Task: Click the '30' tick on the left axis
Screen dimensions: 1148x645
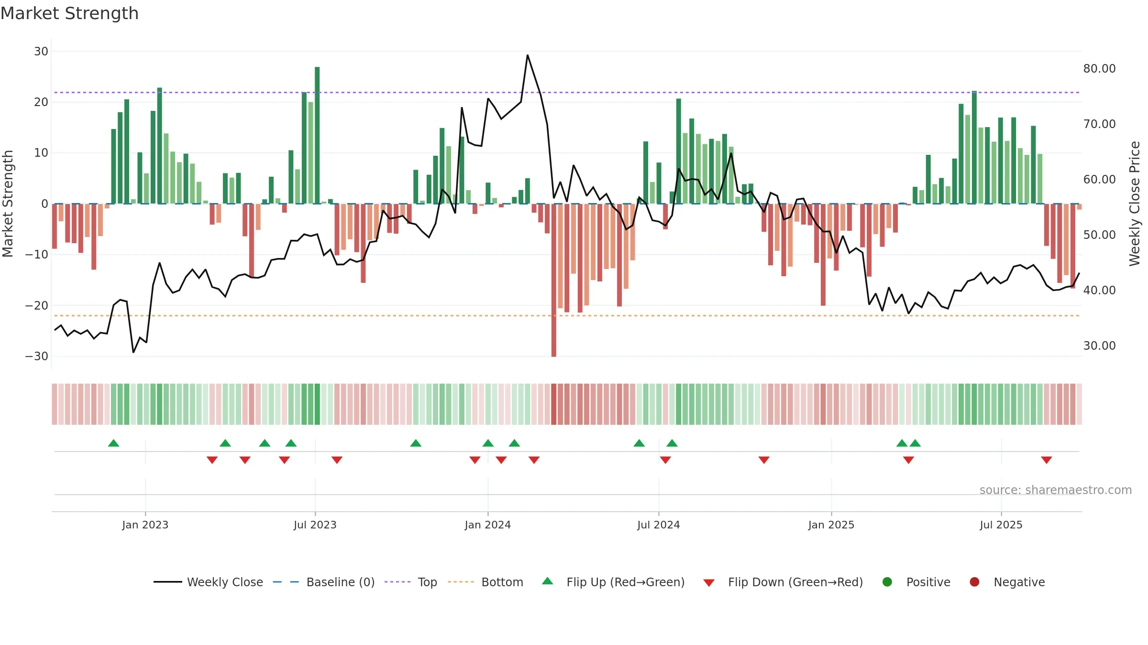Action: pos(41,51)
